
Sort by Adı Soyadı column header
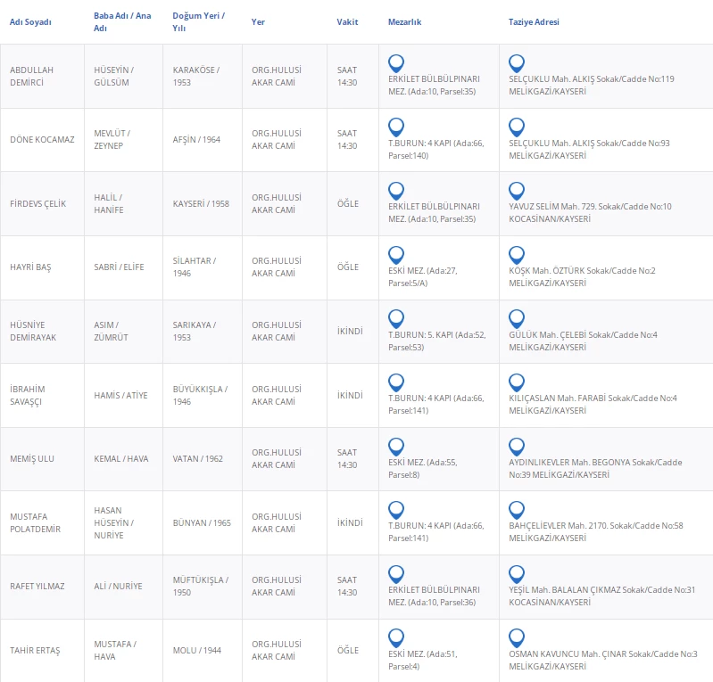pyautogui.click(x=30, y=22)
